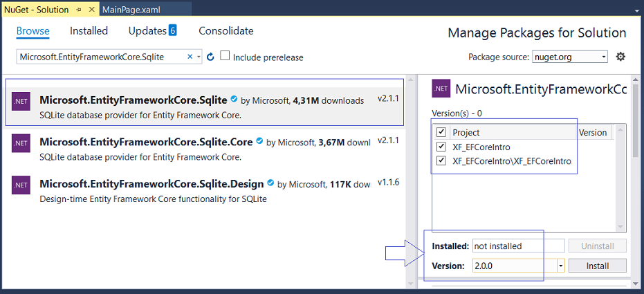Screen dimensions: 644x294
Task: Click v2.1.1 version of Sqlite.Core package
Action: tap(389, 140)
